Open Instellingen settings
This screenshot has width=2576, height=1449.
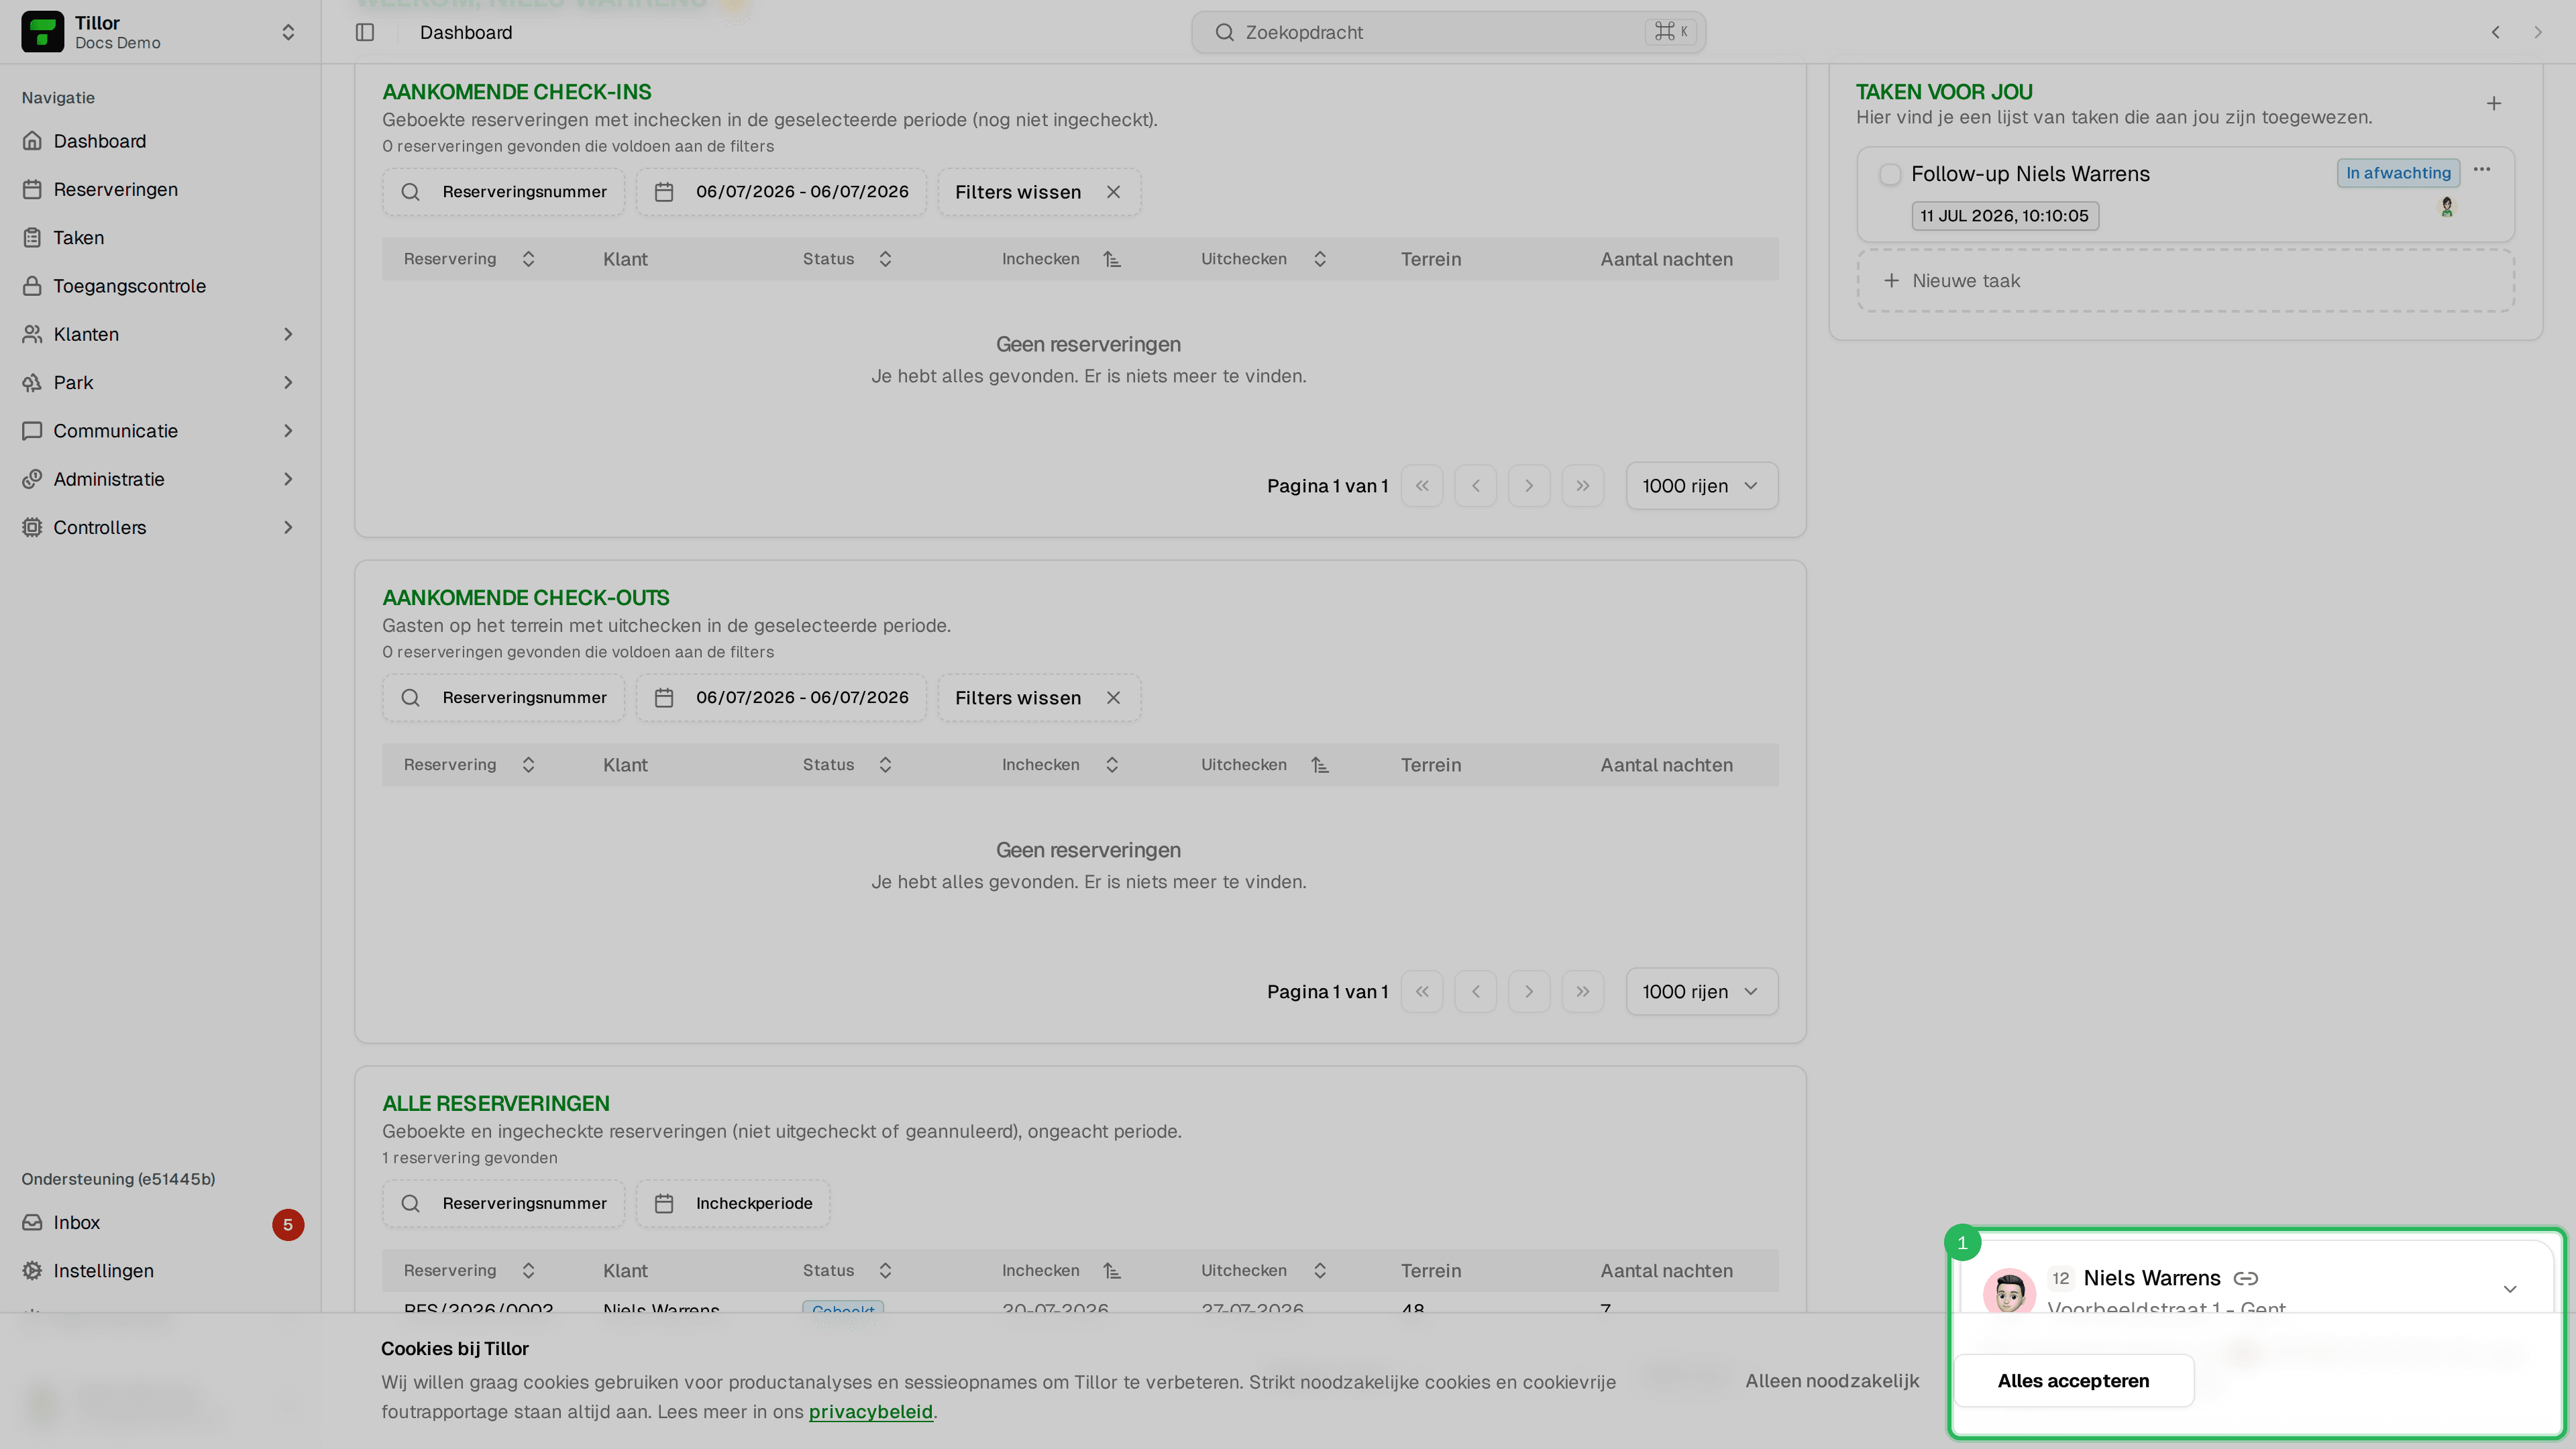pos(160,1271)
